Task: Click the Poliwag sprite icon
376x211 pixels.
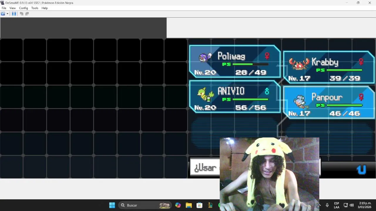Action: point(205,57)
